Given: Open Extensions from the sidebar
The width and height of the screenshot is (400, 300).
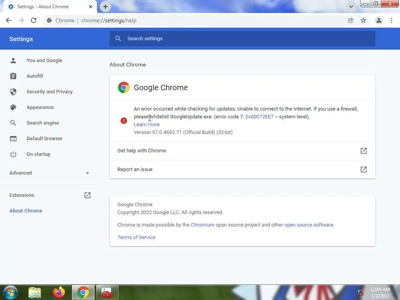Looking at the screenshot, I should [22, 195].
